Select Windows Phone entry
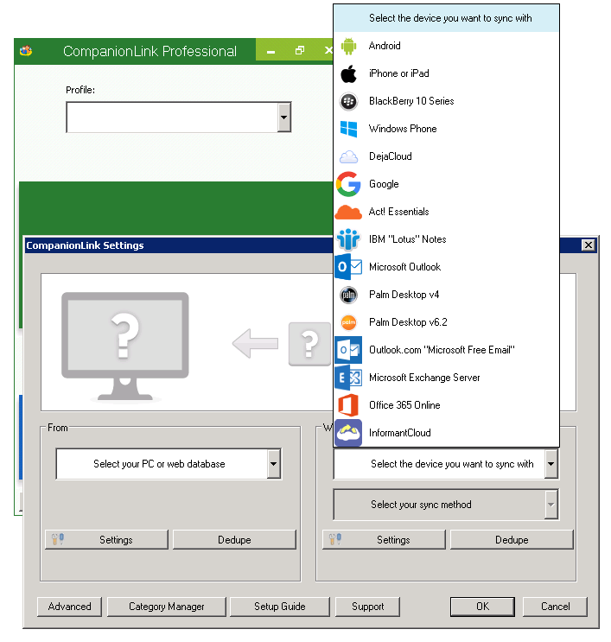This screenshot has width=611, height=642. [x=447, y=129]
